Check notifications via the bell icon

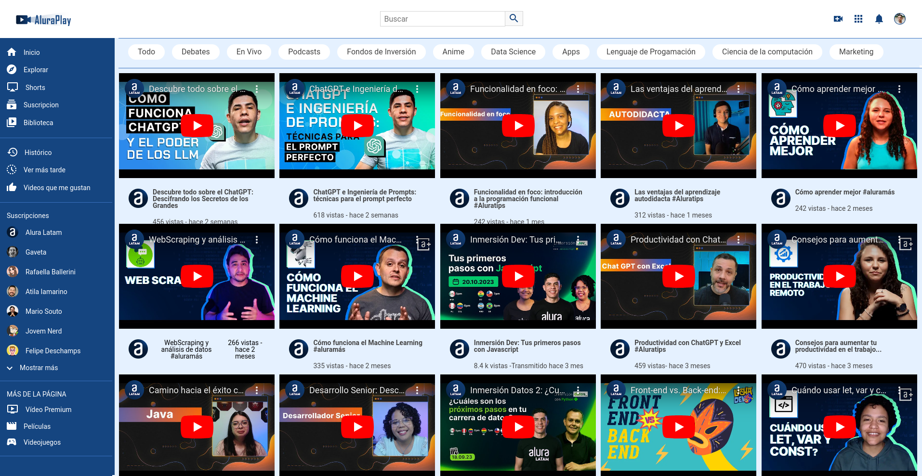[x=879, y=19]
